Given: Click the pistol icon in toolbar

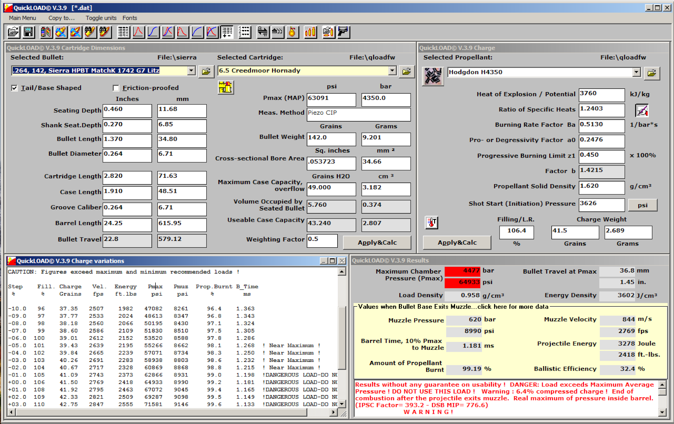Looking at the screenshot, I should point(343,32).
